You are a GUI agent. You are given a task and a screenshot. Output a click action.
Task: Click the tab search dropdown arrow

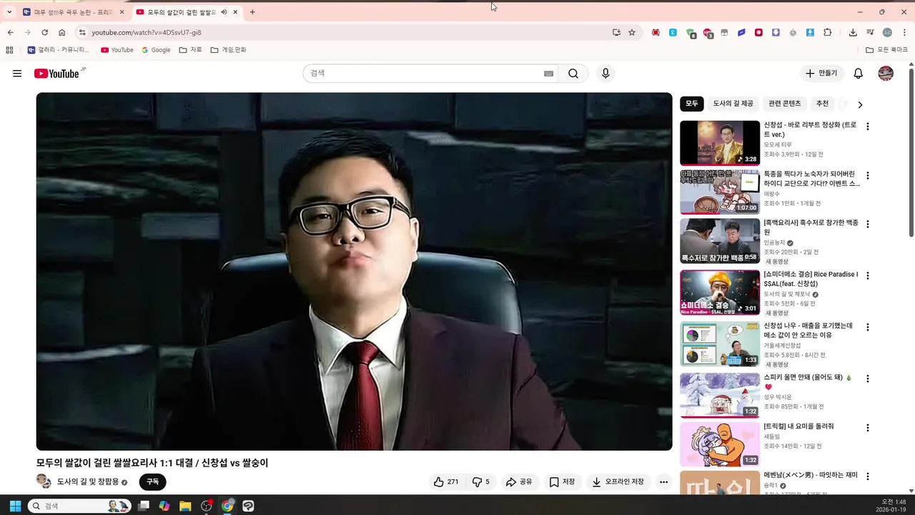tap(9, 12)
